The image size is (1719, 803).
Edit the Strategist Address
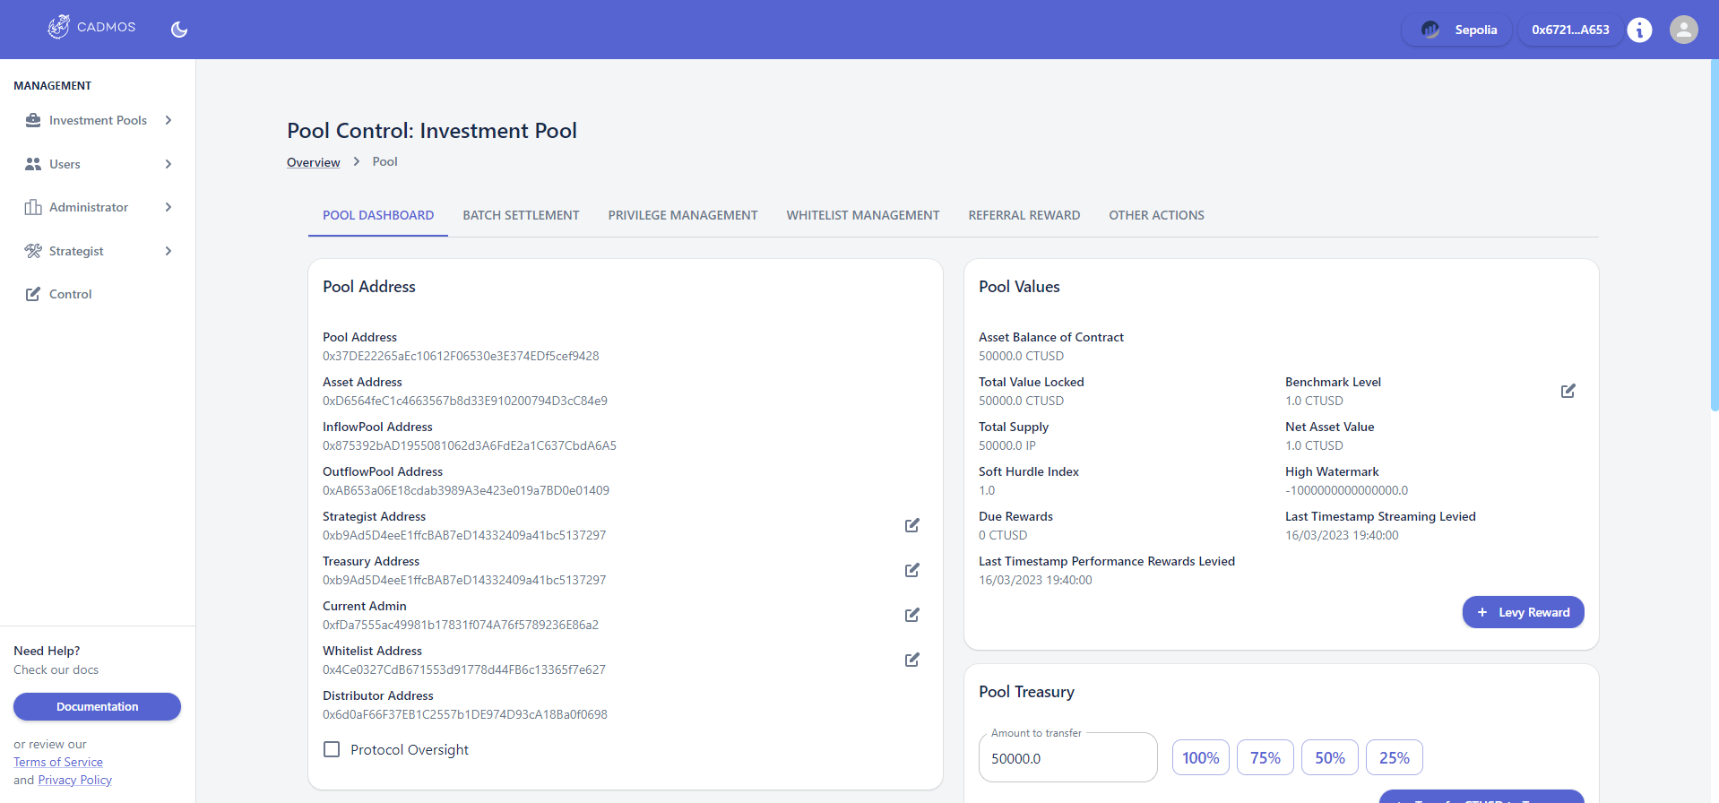pos(912,525)
